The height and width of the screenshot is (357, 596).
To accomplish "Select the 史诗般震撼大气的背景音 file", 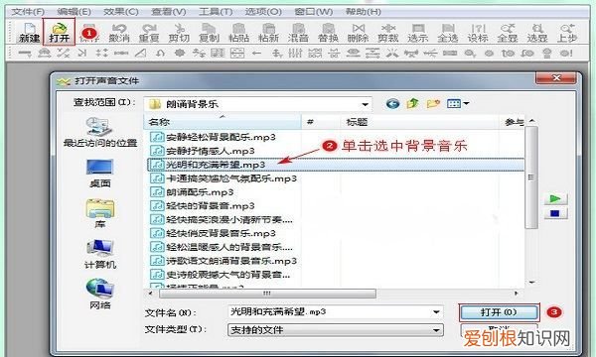I will 220,275.
